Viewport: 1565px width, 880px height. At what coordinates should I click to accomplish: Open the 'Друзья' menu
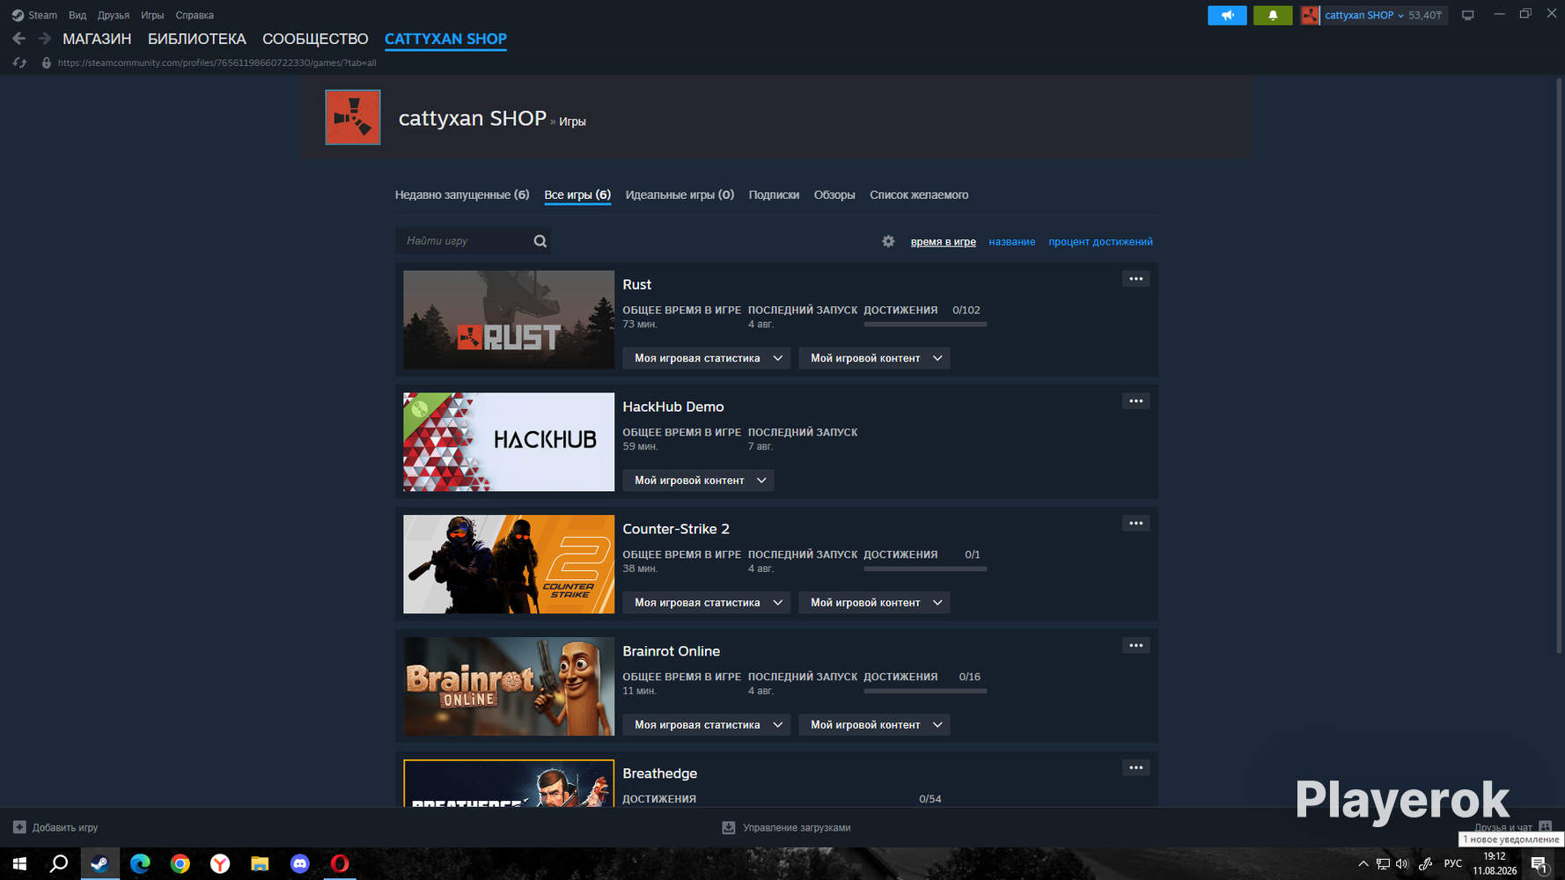[114, 15]
